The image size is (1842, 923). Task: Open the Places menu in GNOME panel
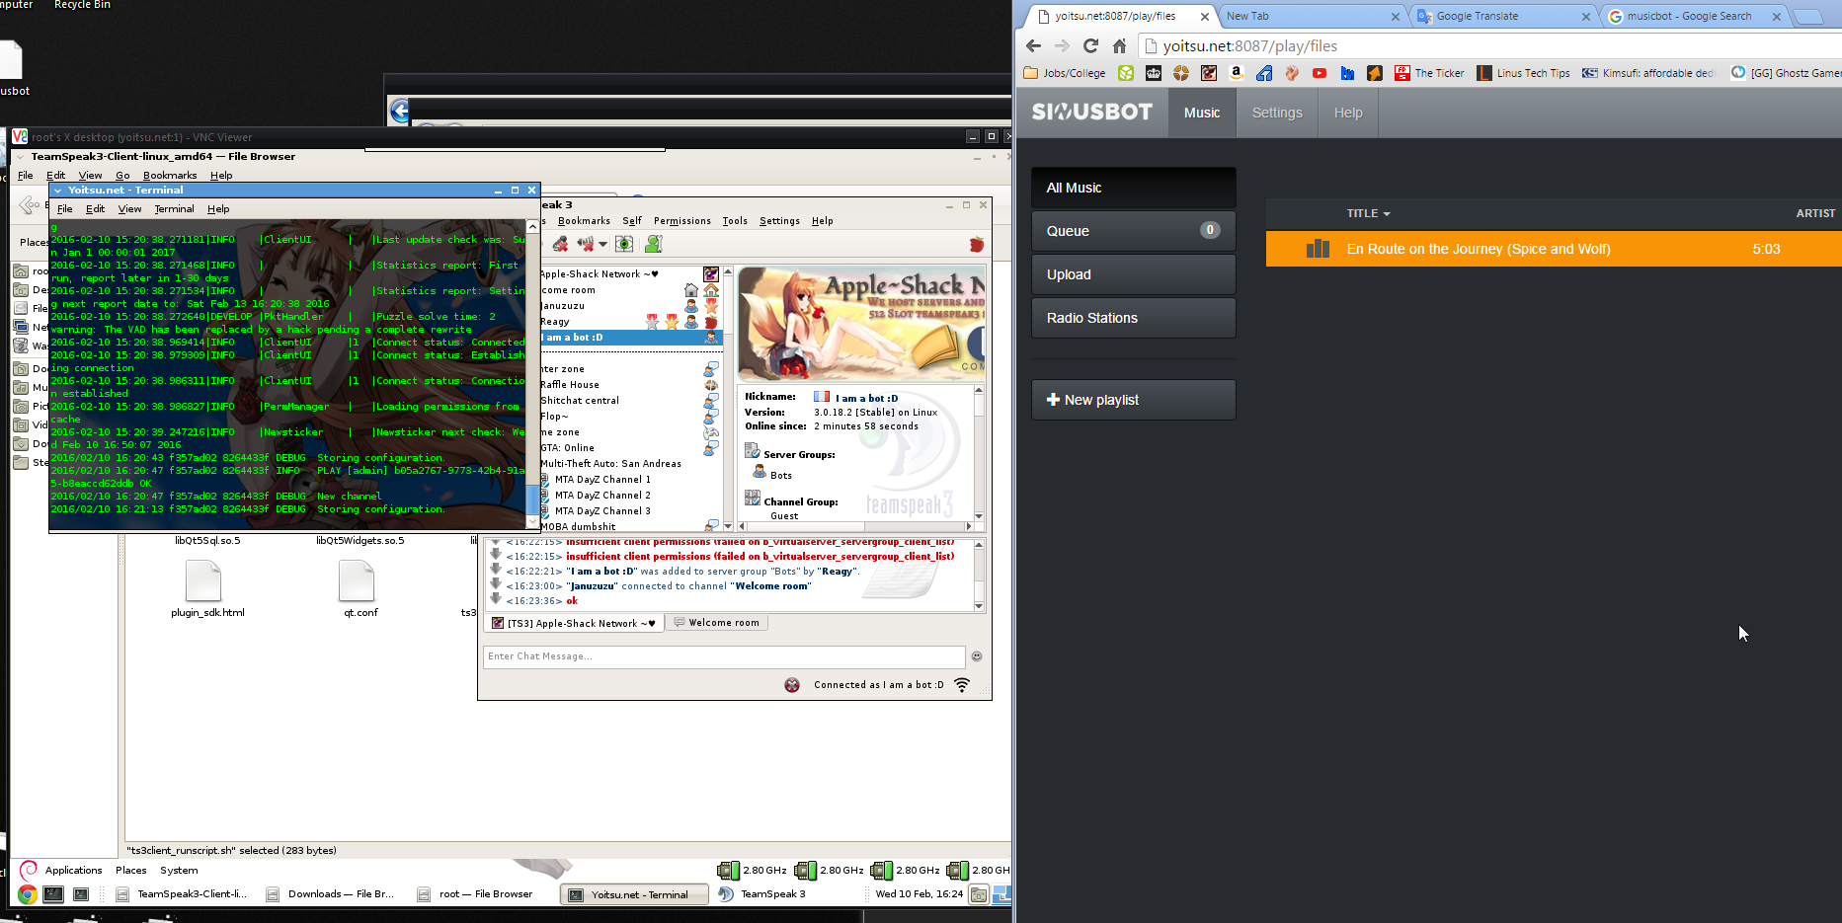130,871
